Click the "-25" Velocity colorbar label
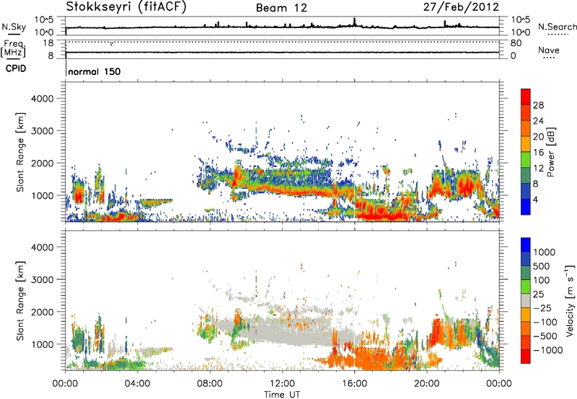Screen dimensions: 577x399 [x=542, y=308]
